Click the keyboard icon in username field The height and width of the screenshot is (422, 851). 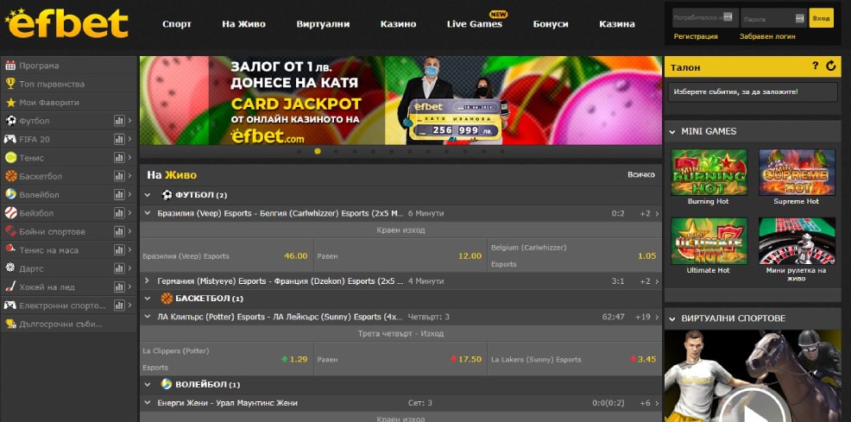[x=729, y=17]
